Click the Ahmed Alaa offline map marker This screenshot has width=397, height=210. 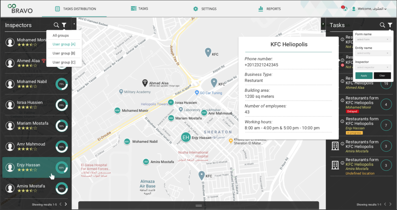(x=145, y=83)
